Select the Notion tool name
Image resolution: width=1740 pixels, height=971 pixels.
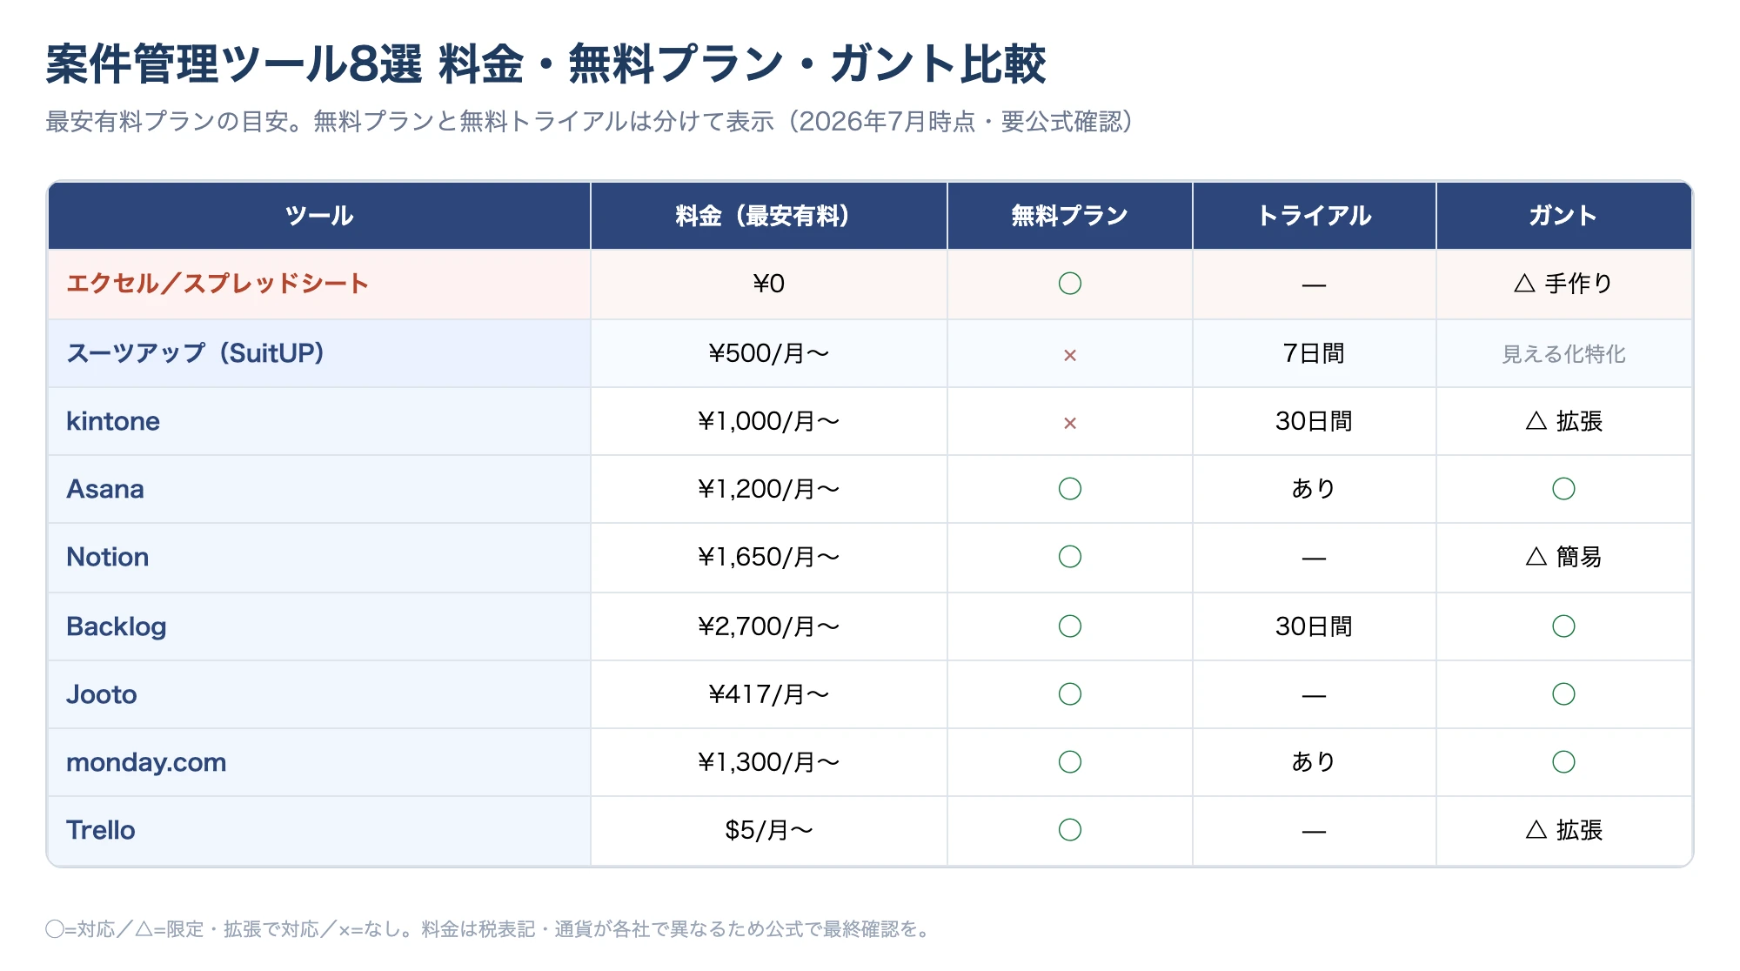point(108,557)
